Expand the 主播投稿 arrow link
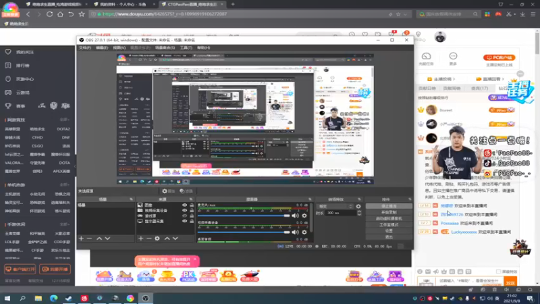540x304 pixels. pyautogui.click(x=454, y=79)
